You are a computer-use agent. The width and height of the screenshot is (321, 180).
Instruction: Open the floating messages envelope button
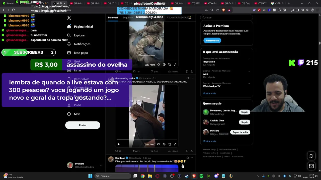(x=311, y=166)
